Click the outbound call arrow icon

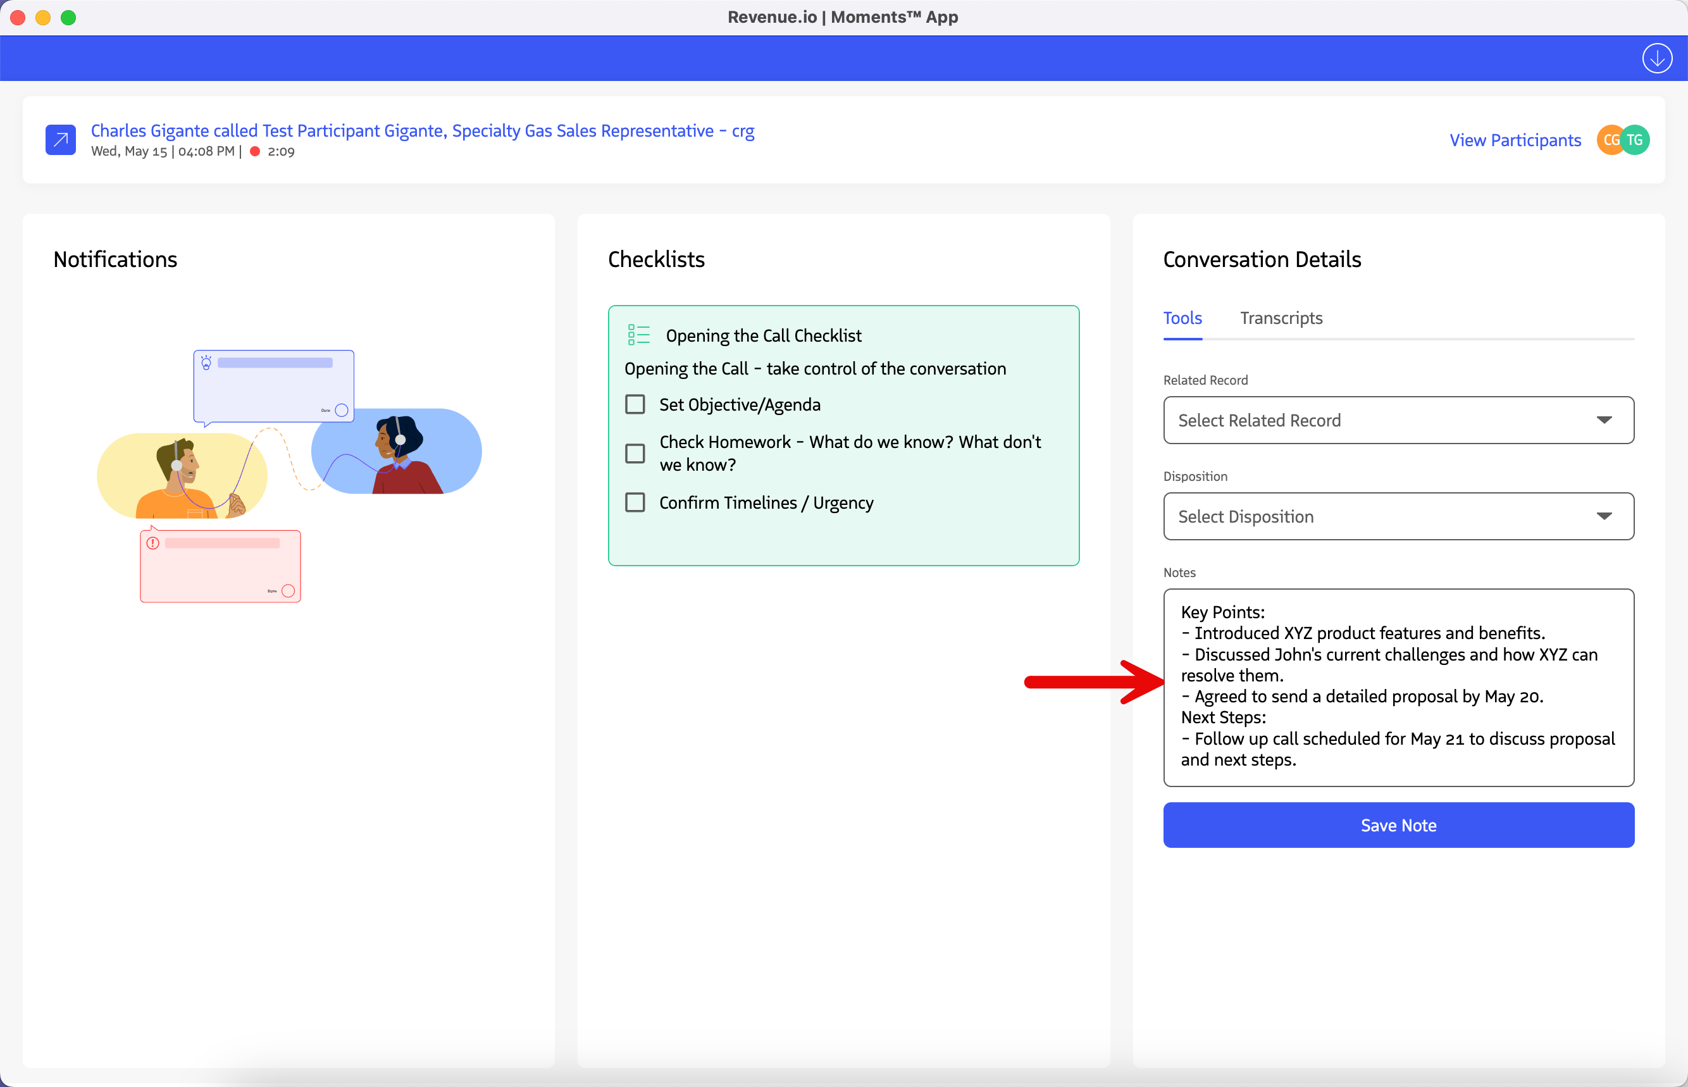click(61, 140)
